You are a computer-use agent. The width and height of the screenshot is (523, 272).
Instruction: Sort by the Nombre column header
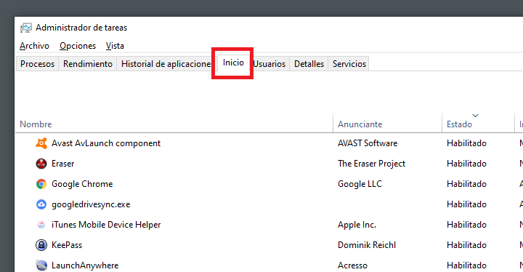(174, 124)
